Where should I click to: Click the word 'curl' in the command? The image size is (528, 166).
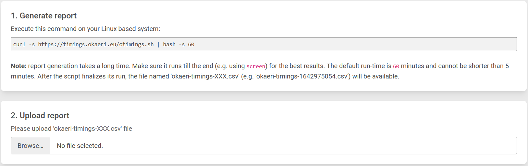pyautogui.click(x=19, y=44)
